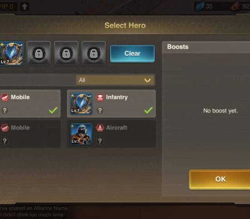Viewport: 250px width, 219px height.
Task: Select the Aircraft pilot hero portrait
Action: click(x=81, y=134)
